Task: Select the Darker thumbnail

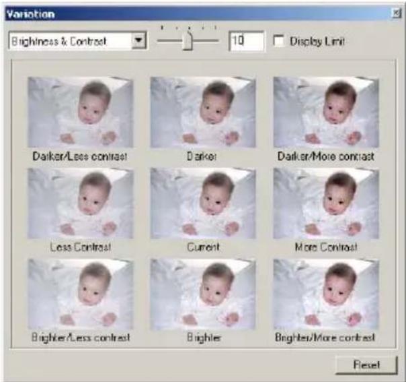Action: [203, 112]
